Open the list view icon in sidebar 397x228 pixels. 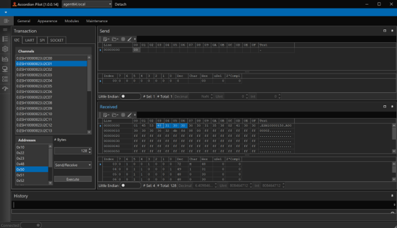click(5, 39)
